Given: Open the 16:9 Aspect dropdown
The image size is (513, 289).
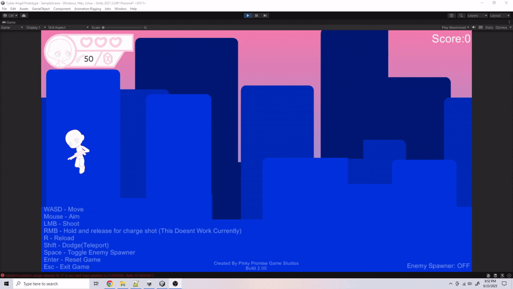Looking at the screenshot, I should tap(68, 28).
